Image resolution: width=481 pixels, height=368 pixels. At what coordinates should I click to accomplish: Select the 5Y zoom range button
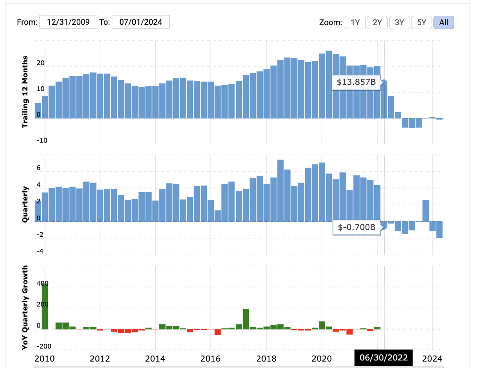tap(422, 23)
